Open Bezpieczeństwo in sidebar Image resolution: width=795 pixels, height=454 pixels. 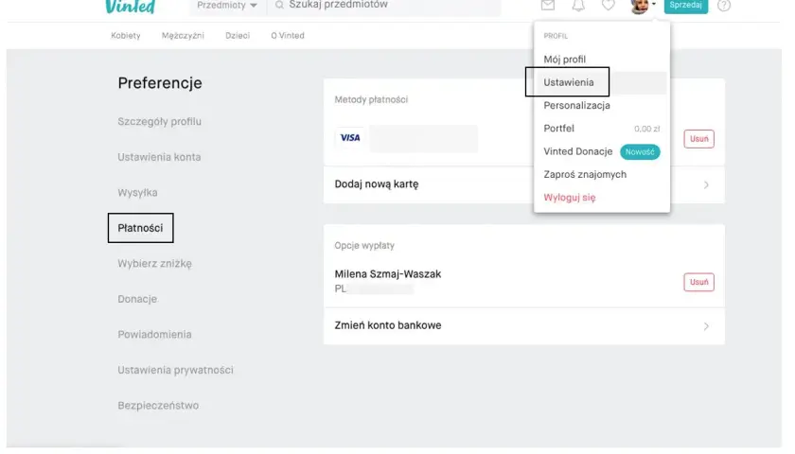[158, 406]
